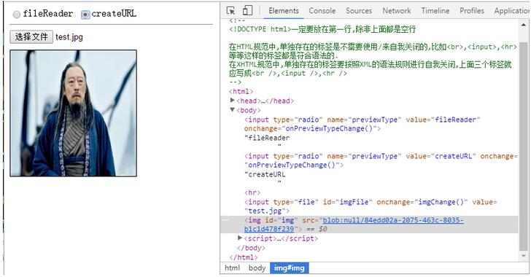Click the 选择文件 file chooser button
This screenshot has height=277, width=531.
31,37
